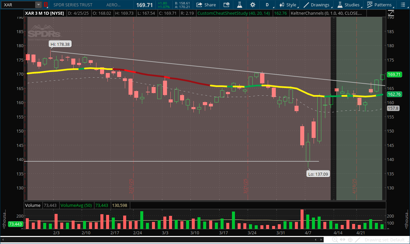The height and width of the screenshot is (244, 410).
Task: Select the zoom magnifier tool at bottom
Action: pos(334,240)
